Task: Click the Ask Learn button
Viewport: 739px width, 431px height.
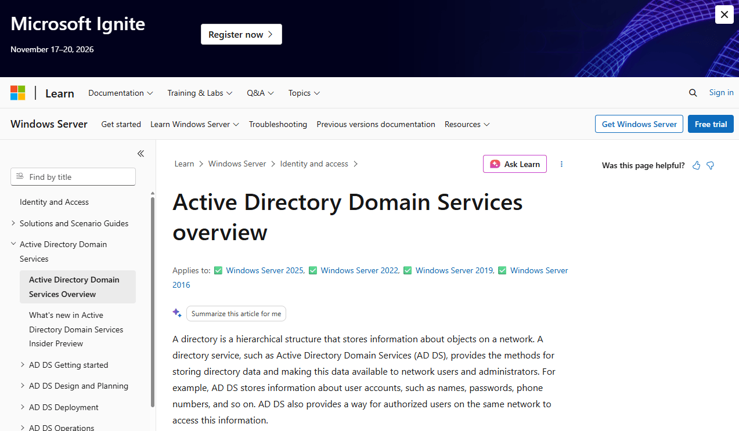Action: click(x=515, y=164)
